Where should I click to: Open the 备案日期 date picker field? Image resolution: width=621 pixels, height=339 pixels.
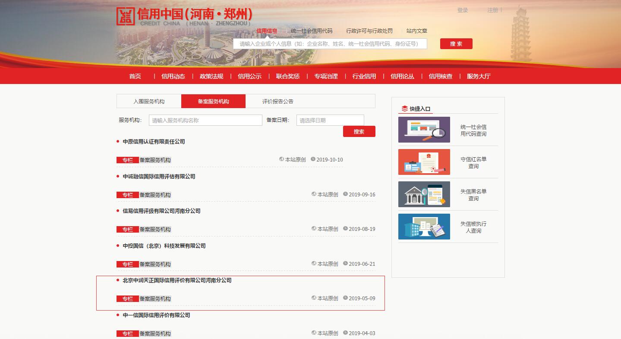click(330, 120)
